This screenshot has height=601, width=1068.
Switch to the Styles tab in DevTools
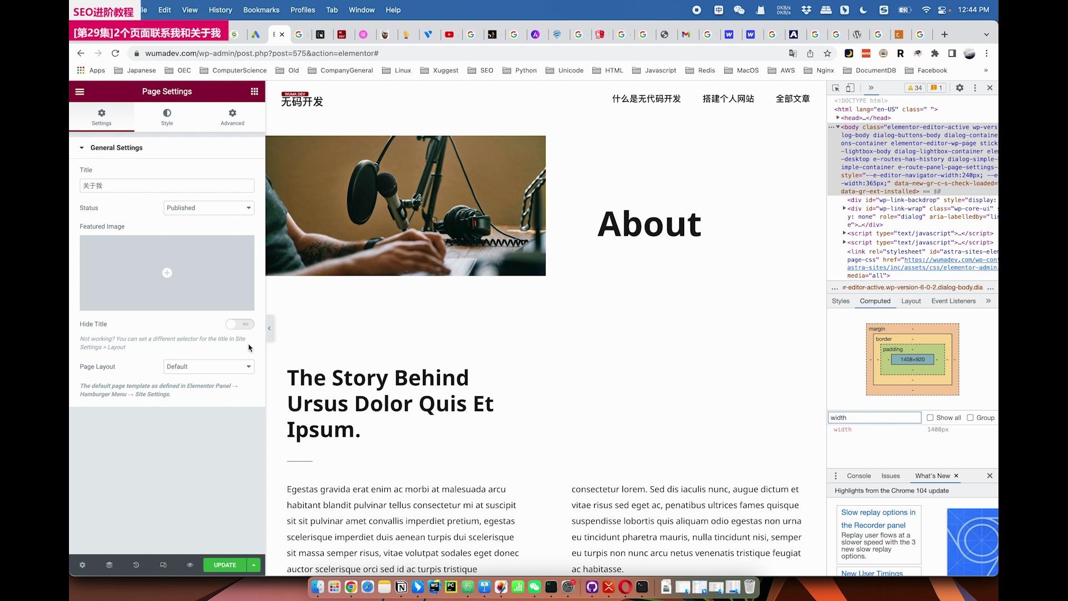tap(840, 301)
